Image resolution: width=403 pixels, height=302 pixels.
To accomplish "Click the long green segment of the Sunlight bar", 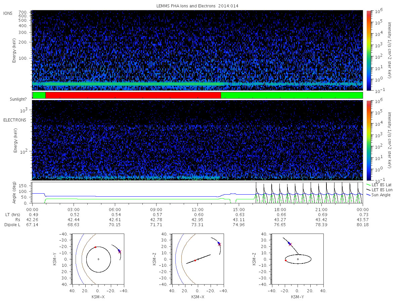I will click(x=292, y=95).
